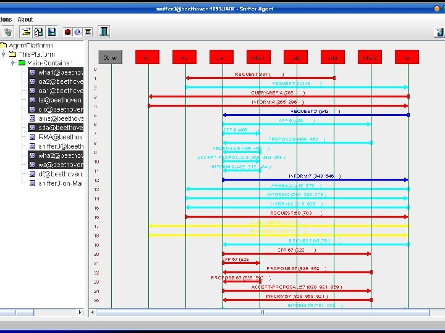Click the red REQUEST:60 message arrow

297,216
